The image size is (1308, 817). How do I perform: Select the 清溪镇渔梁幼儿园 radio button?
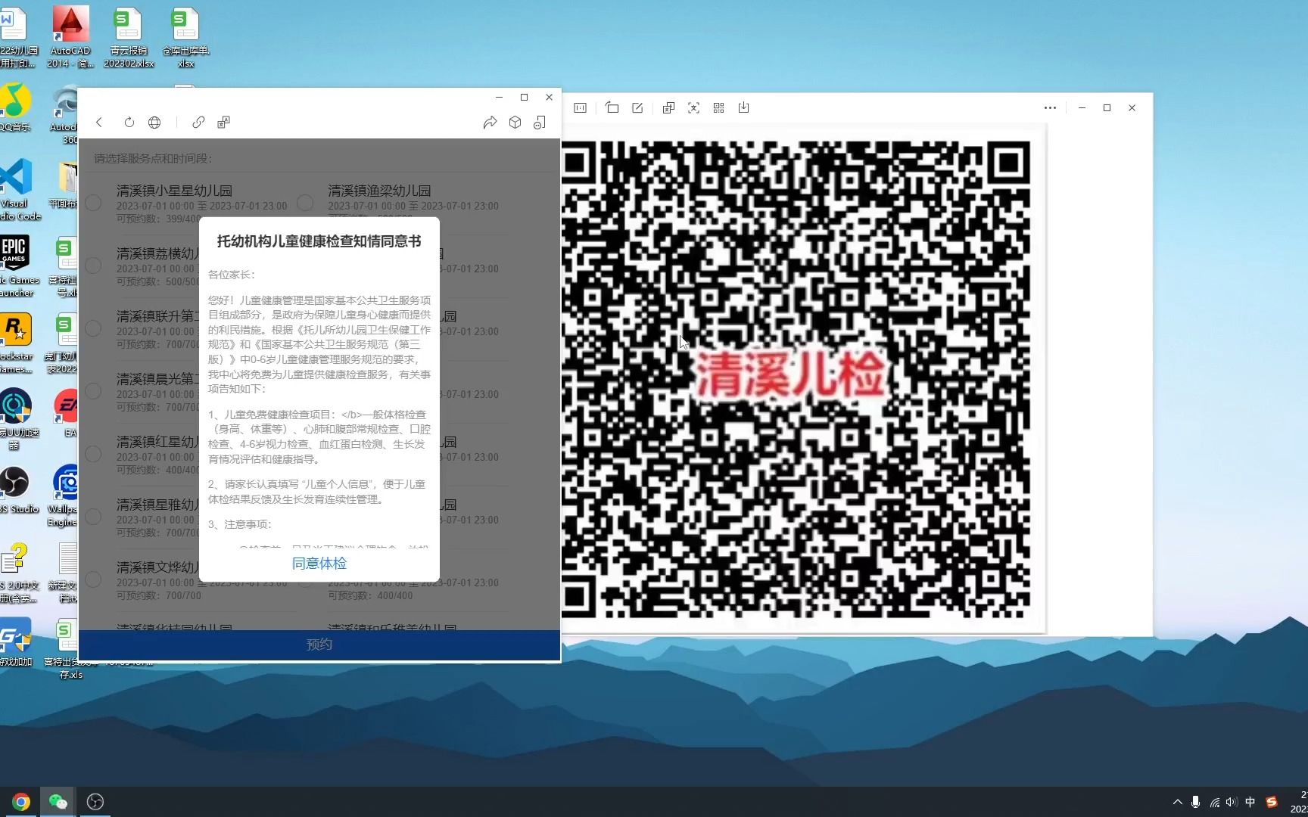point(305,203)
